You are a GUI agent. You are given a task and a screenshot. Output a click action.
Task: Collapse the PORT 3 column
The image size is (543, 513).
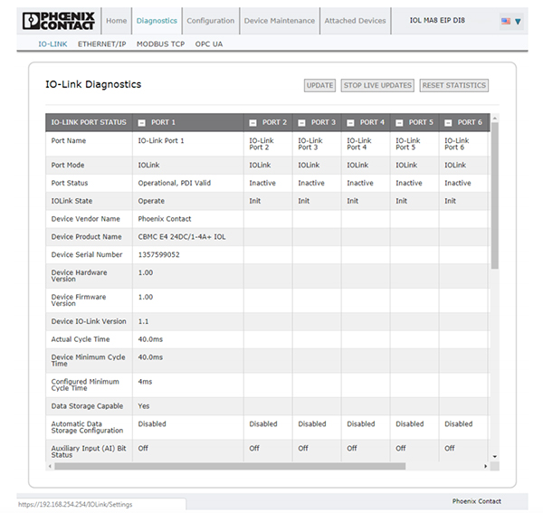click(x=301, y=122)
